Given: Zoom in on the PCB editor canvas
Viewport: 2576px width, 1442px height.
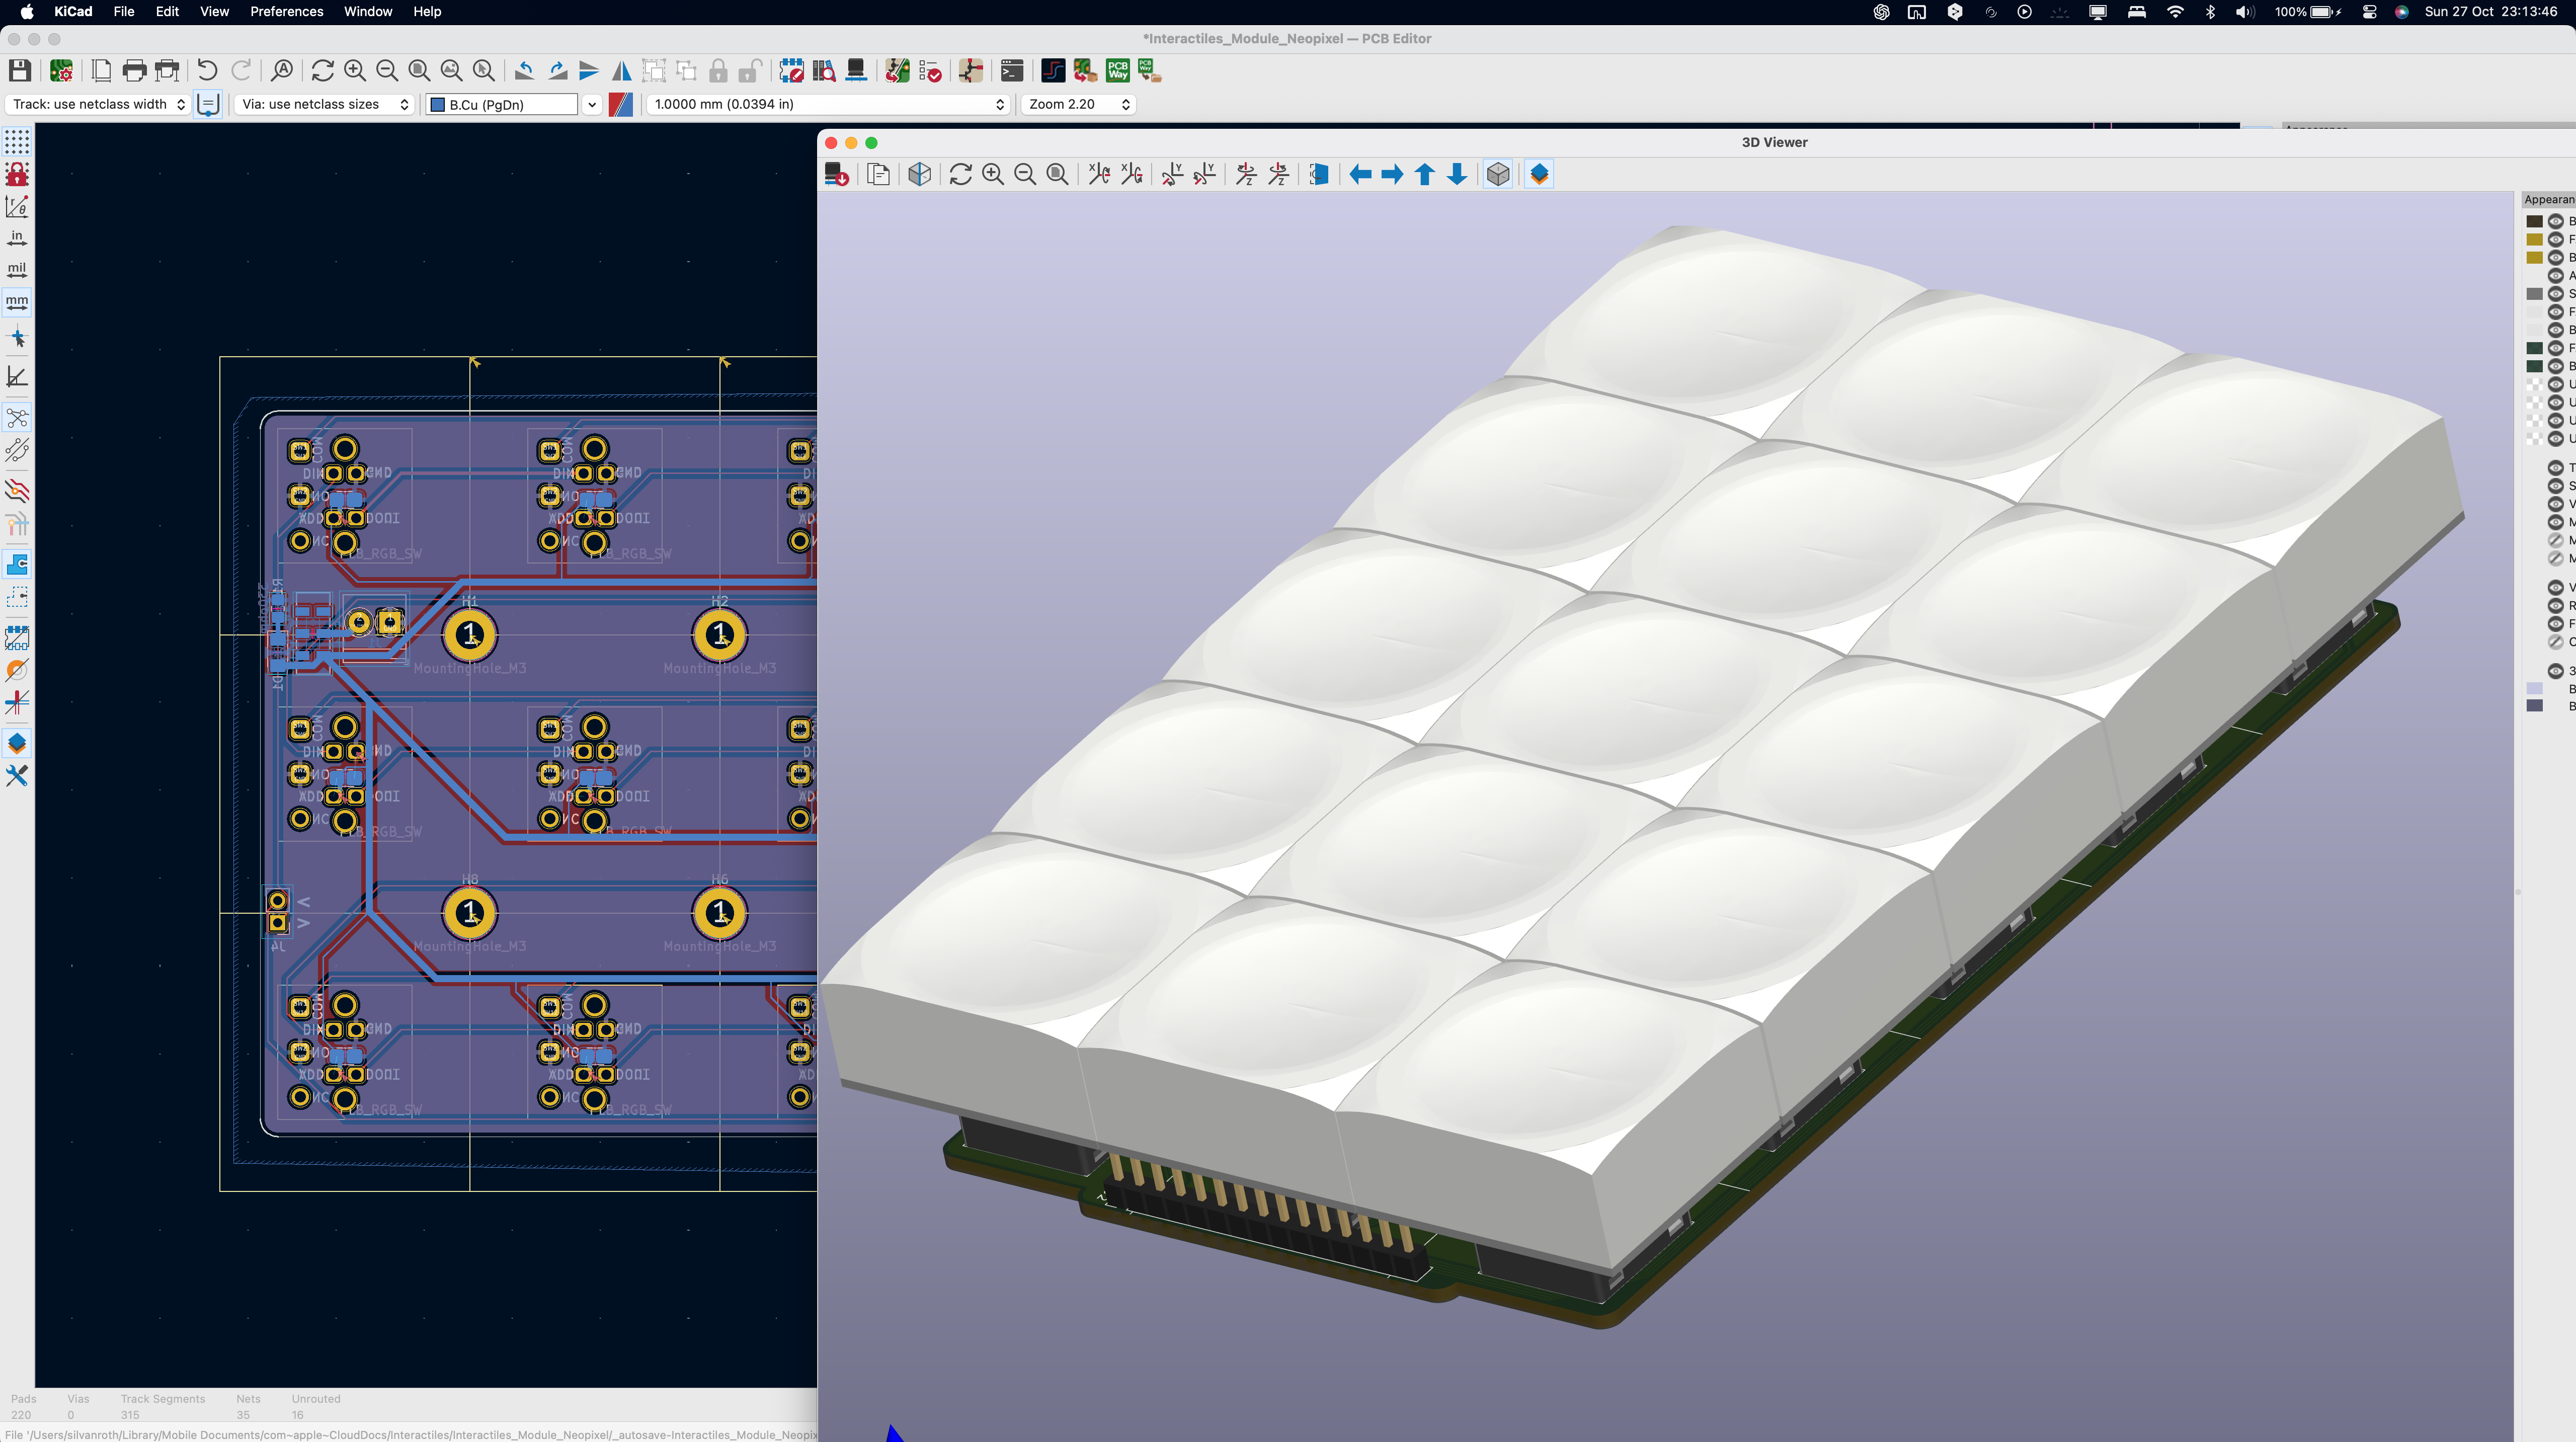Looking at the screenshot, I should coord(354,70).
